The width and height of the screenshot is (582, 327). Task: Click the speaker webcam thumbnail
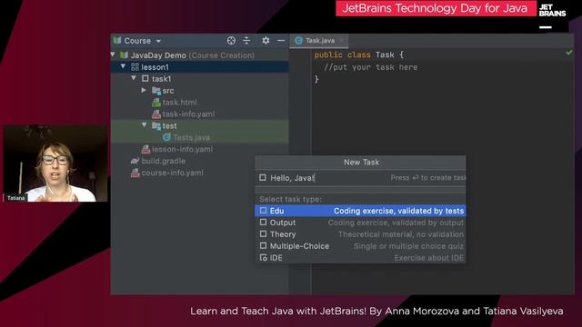[55, 163]
